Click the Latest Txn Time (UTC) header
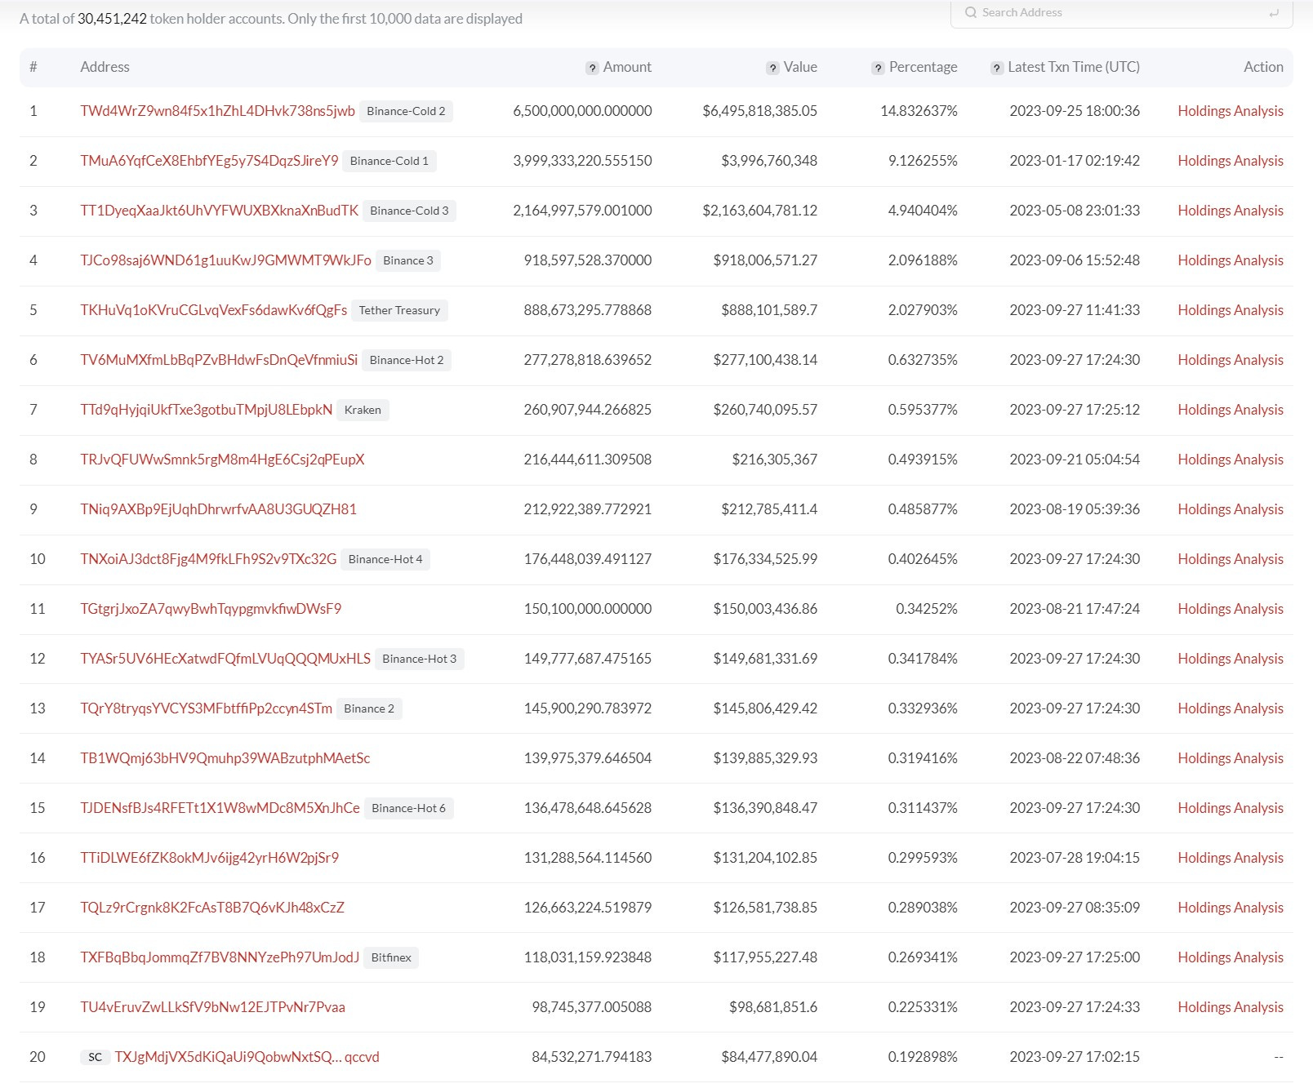 (x=1074, y=68)
